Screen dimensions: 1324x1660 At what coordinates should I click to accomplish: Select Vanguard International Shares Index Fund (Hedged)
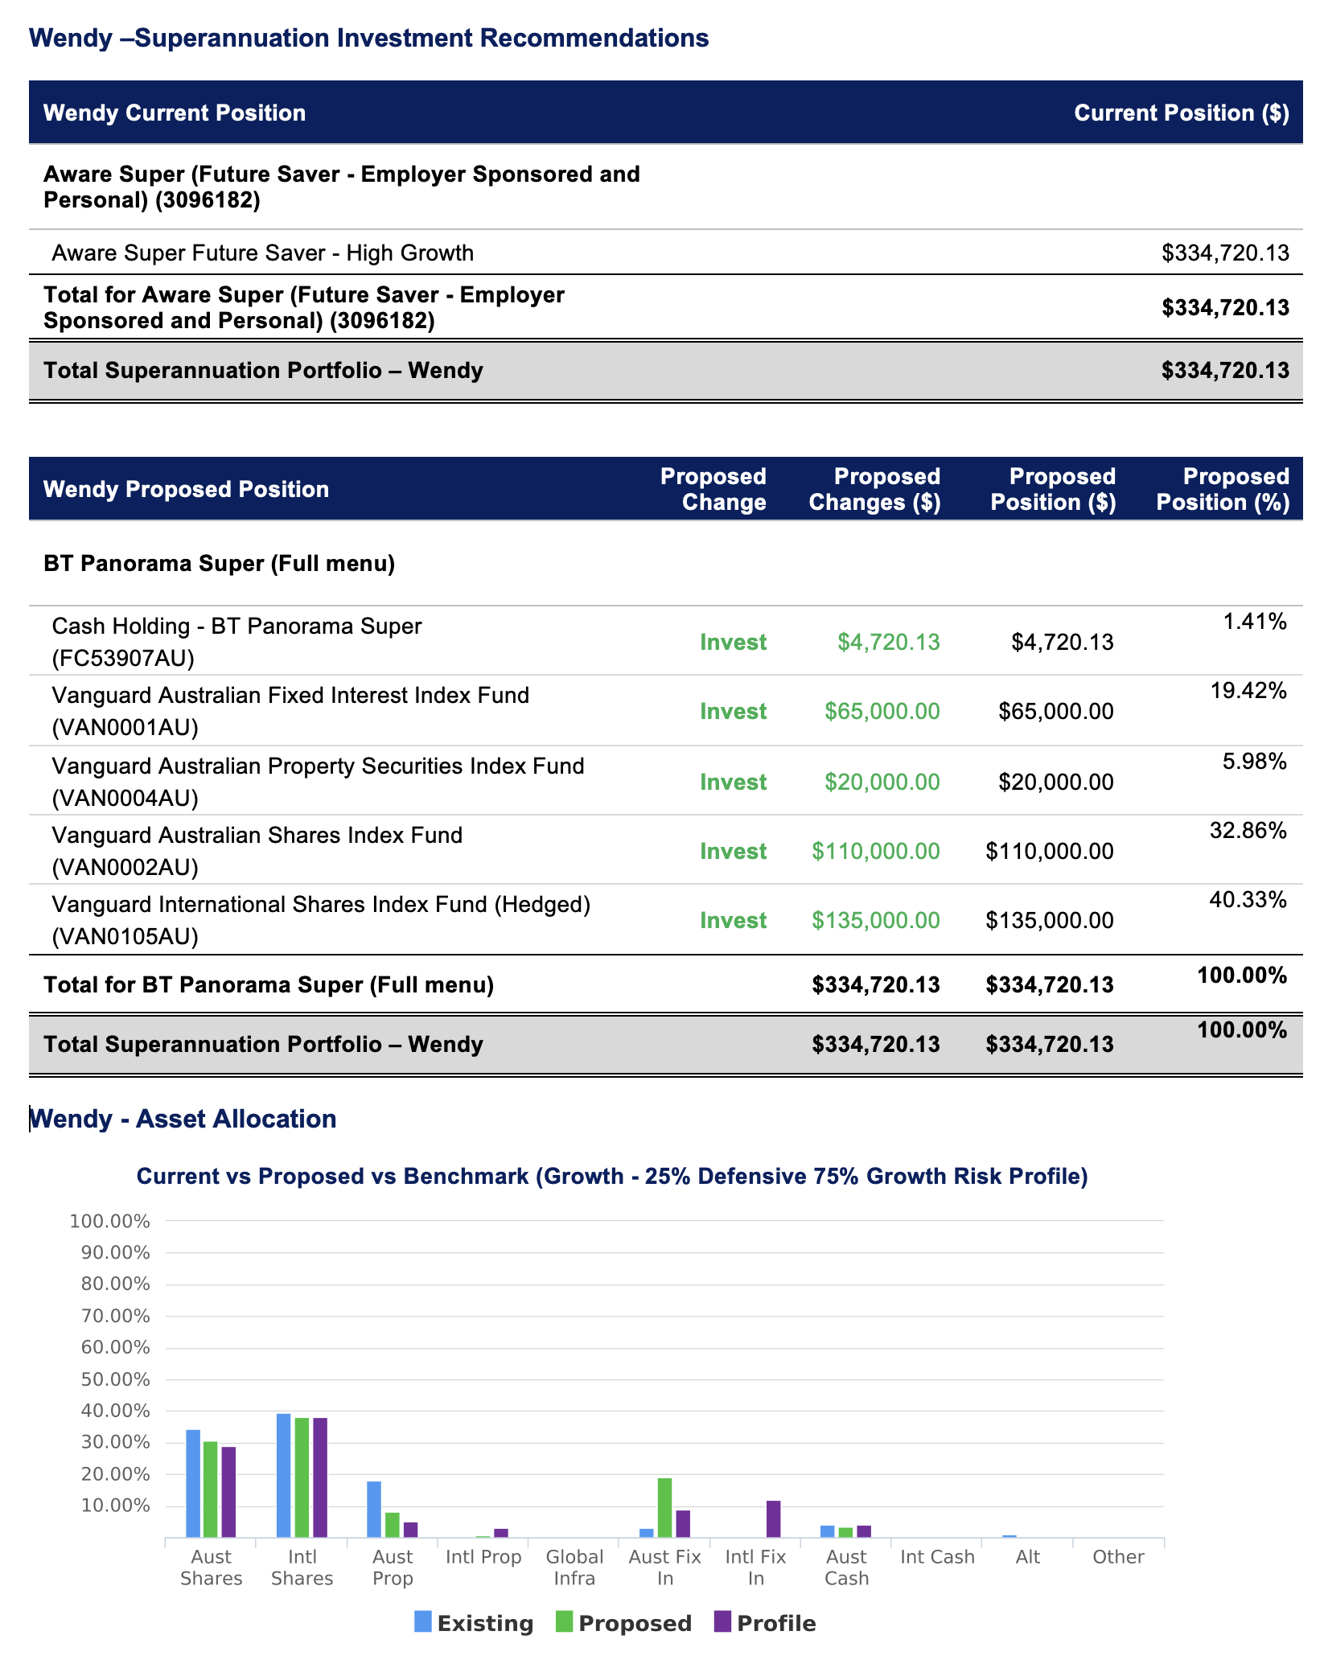(x=321, y=920)
